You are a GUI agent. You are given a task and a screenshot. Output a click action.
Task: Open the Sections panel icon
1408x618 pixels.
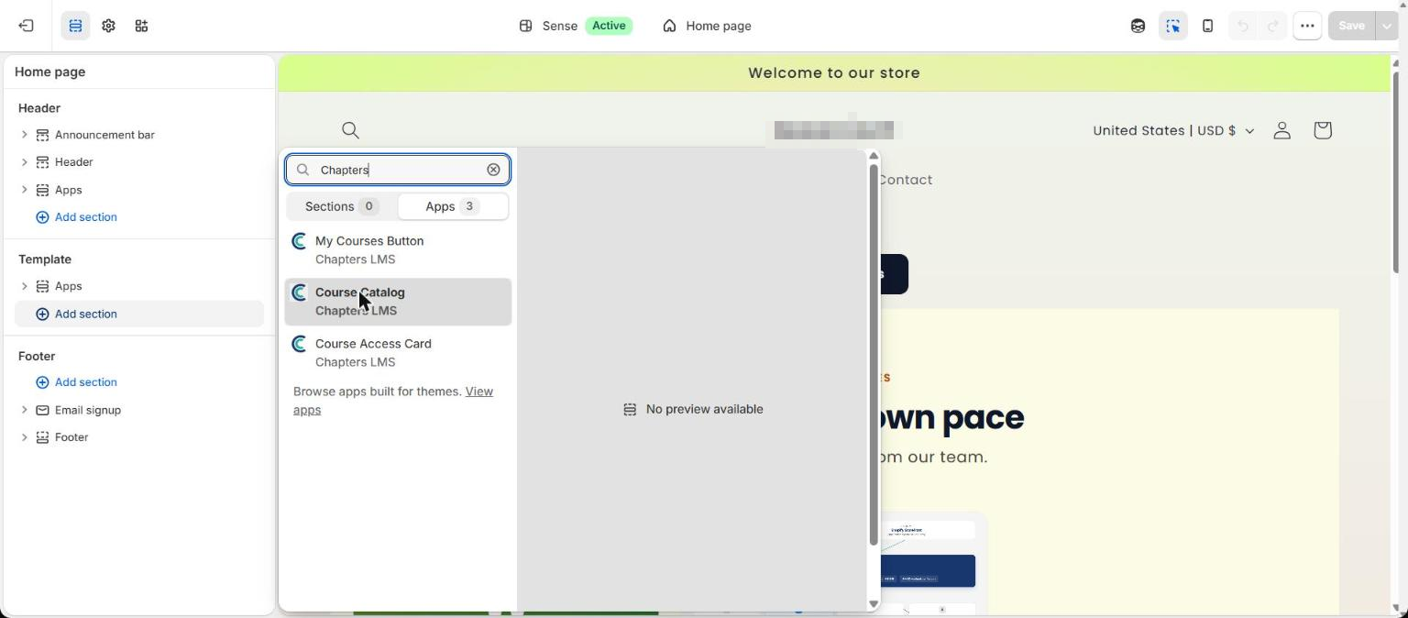point(75,26)
